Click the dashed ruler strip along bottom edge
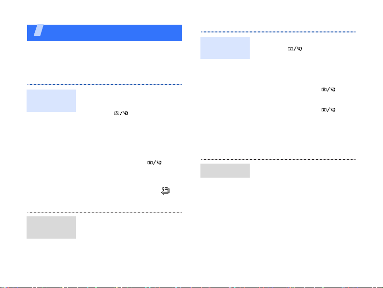383x288 pixels. click(x=191, y=287)
